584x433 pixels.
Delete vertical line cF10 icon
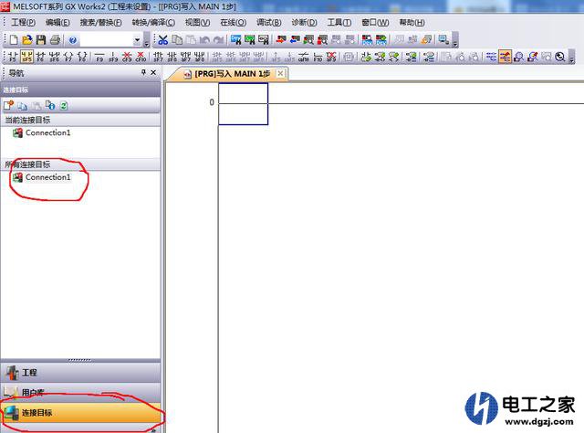point(141,57)
